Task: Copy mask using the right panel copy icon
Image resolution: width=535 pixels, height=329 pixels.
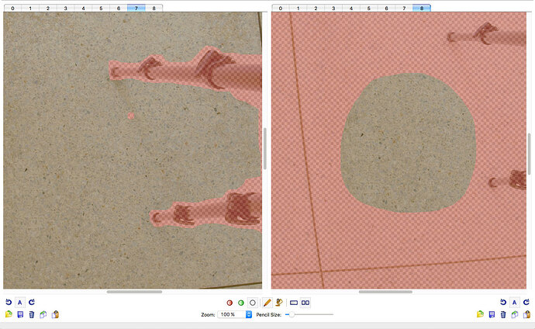Action: coord(515,314)
